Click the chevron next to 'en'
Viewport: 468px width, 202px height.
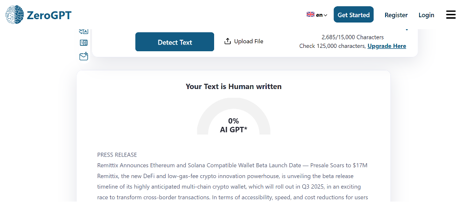pos(325,15)
